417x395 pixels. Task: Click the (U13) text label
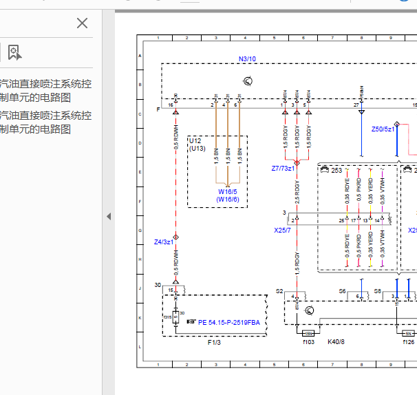click(x=197, y=149)
